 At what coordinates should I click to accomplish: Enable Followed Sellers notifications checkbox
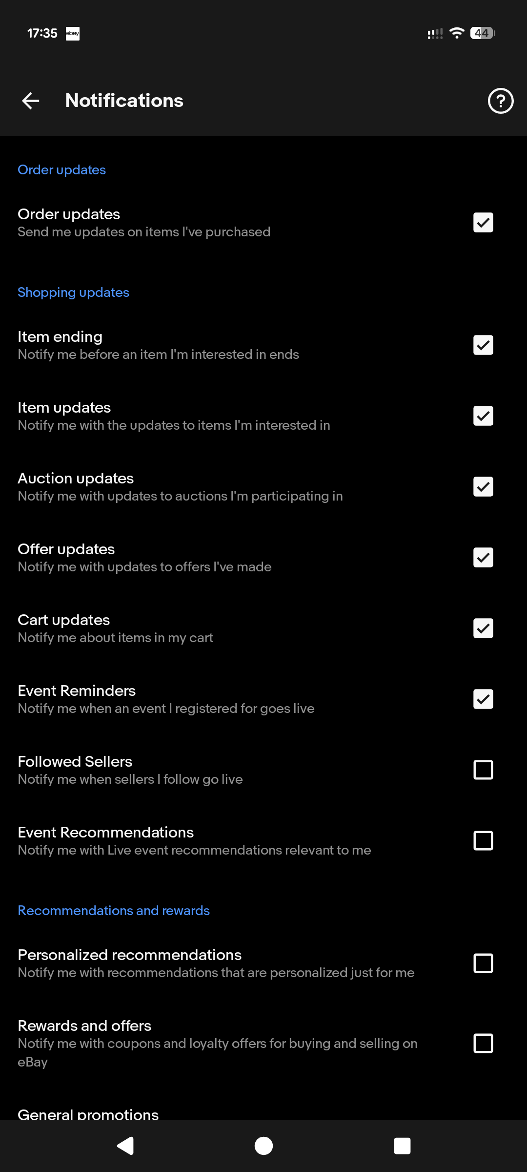pos(483,770)
